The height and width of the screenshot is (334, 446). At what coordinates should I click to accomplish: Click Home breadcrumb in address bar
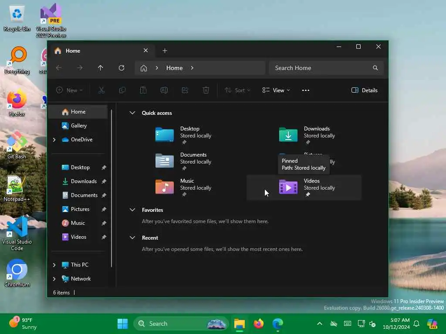pyautogui.click(x=174, y=68)
